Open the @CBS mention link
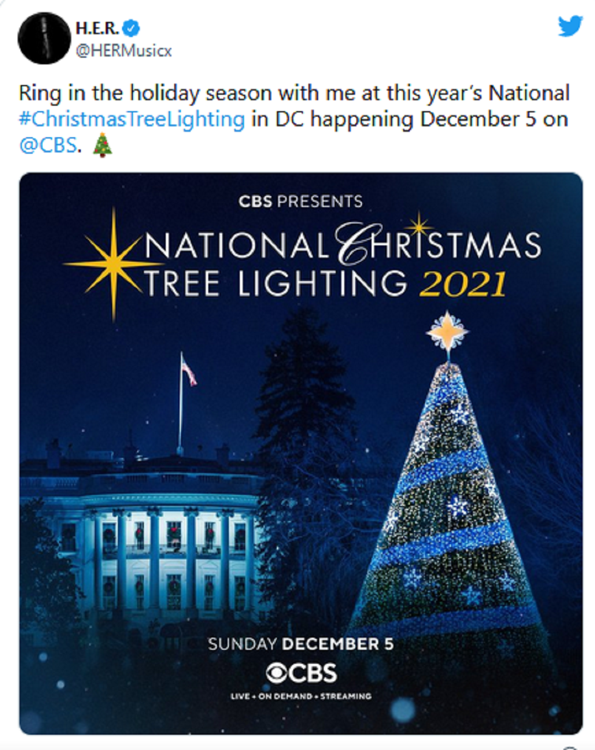This screenshot has height=750, width=595. tap(48, 145)
